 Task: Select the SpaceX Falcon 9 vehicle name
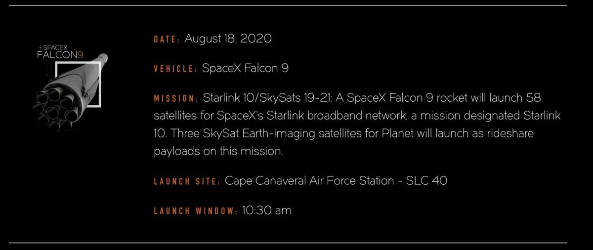(245, 68)
